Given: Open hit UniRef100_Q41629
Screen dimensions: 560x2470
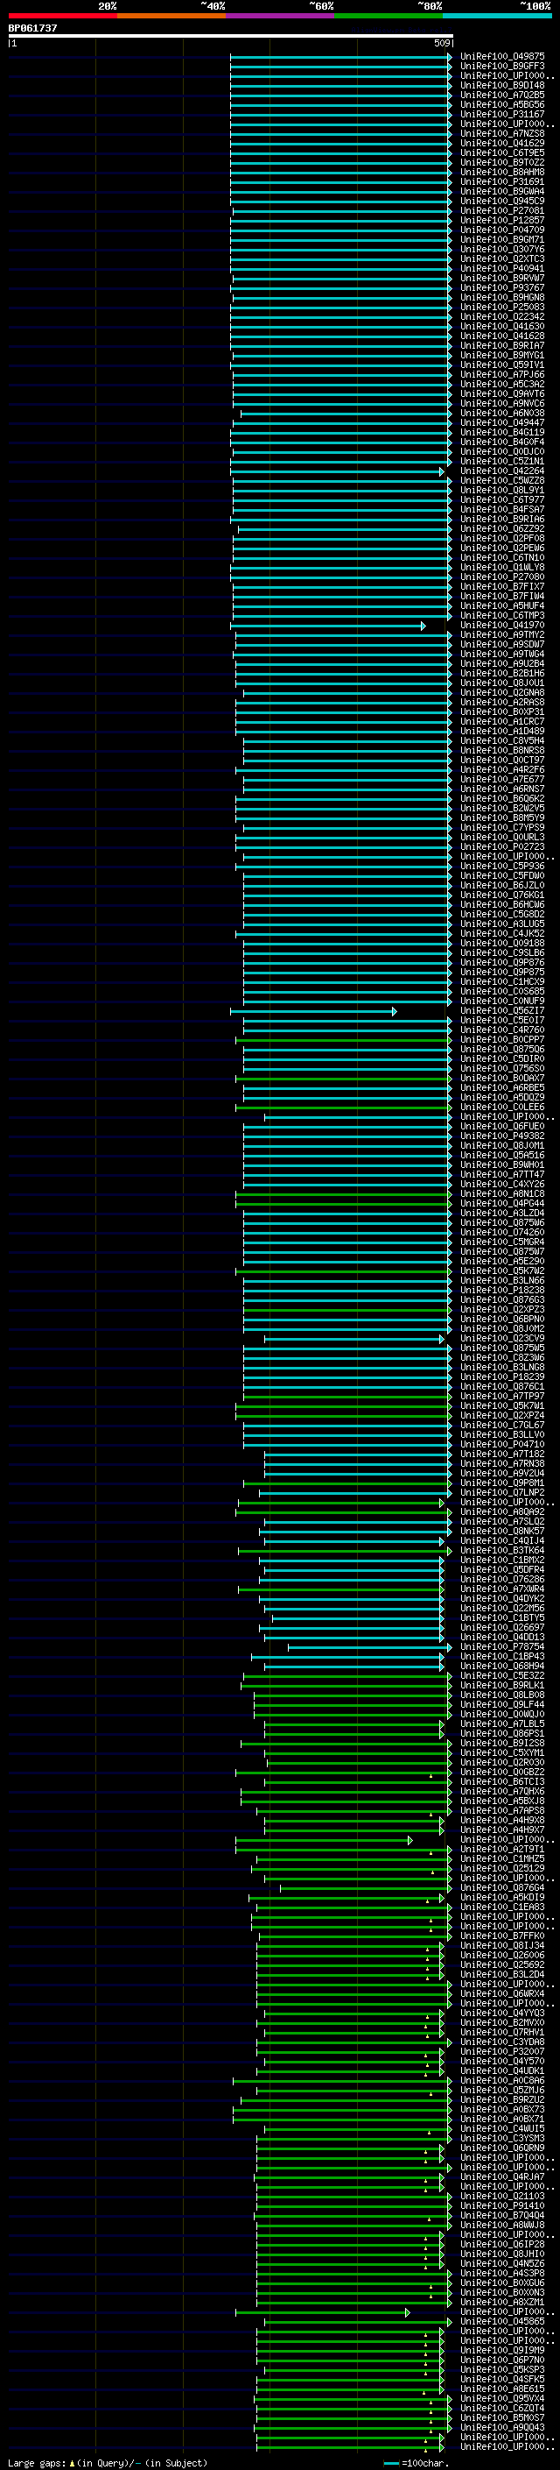Looking at the screenshot, I should [502, 143].
